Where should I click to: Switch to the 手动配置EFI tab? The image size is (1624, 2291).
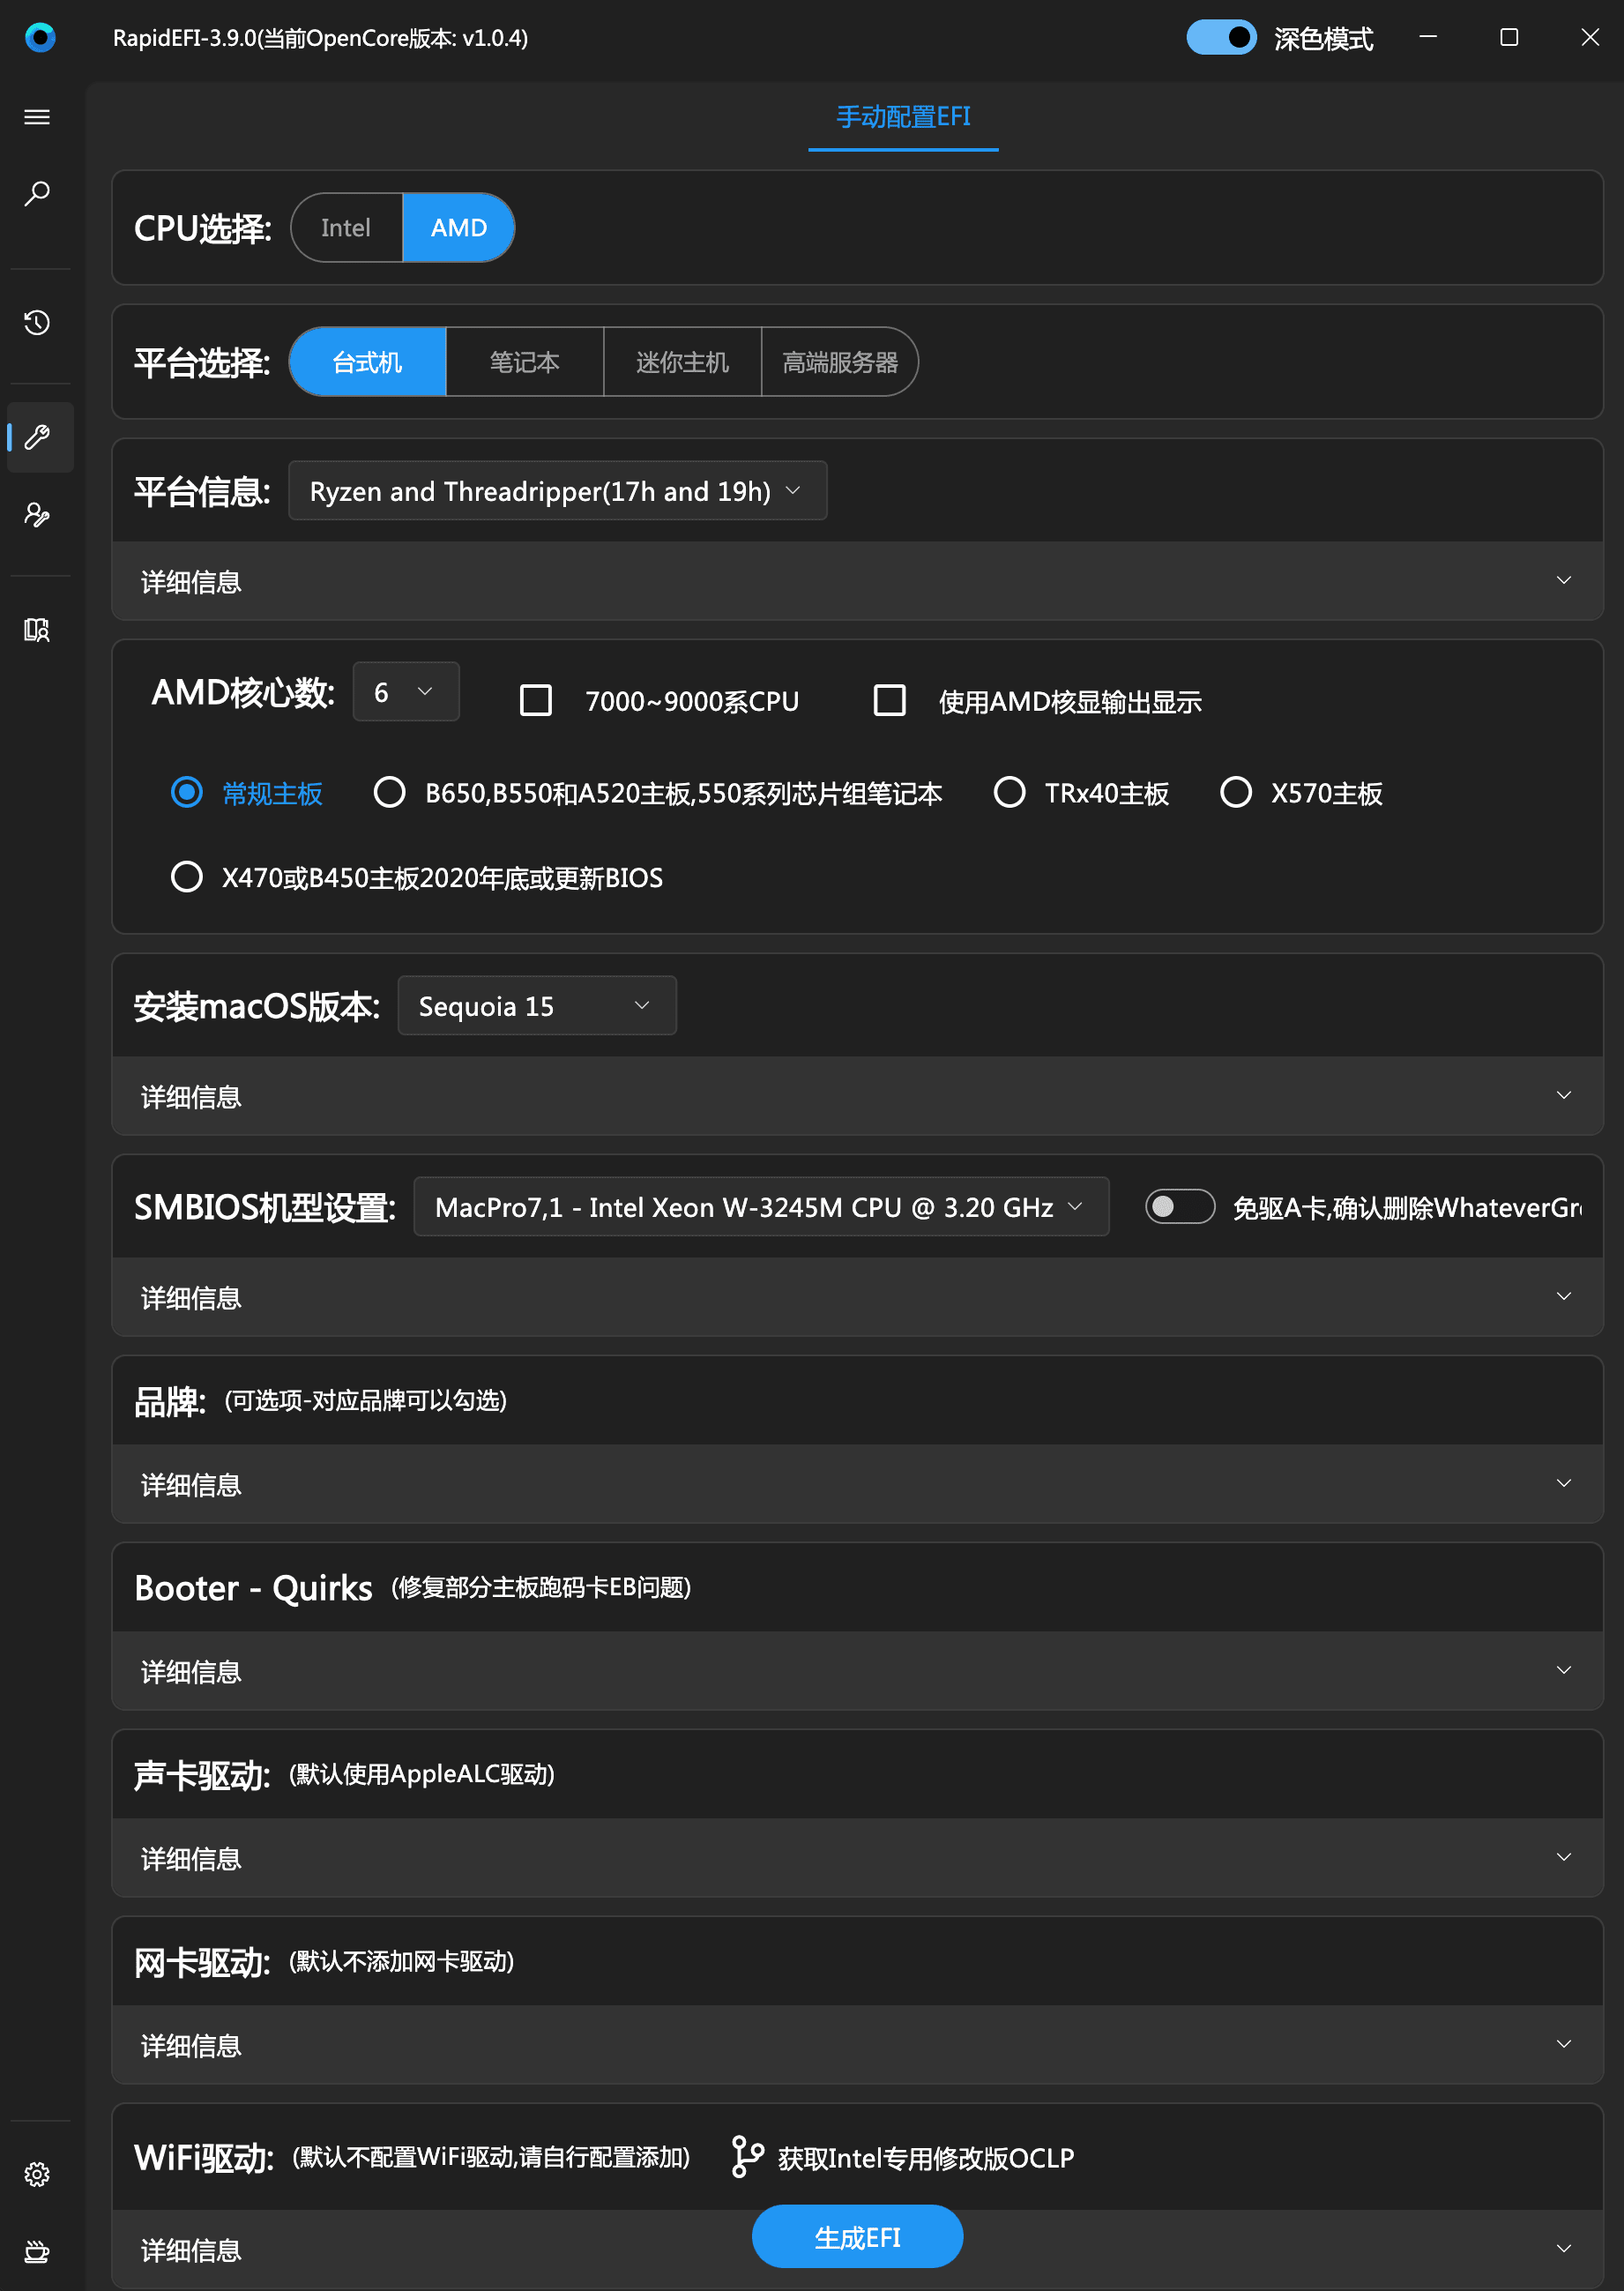coord(902,117)
